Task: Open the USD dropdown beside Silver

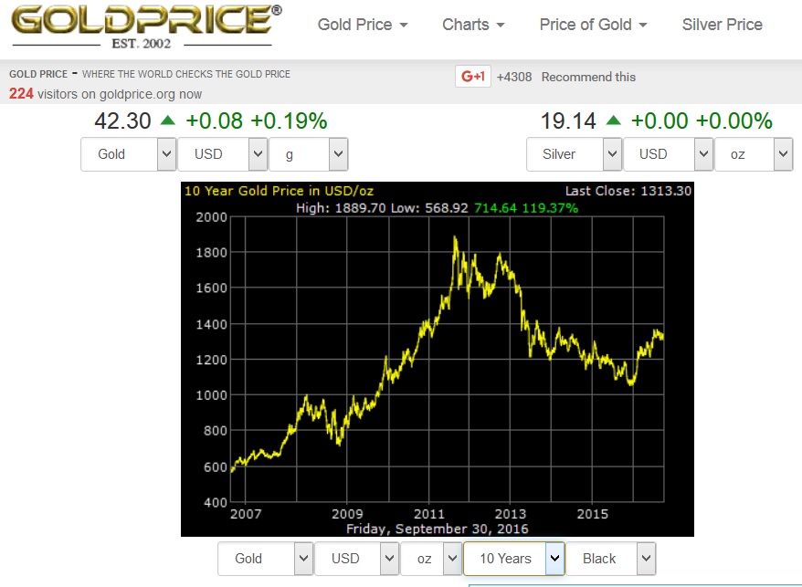Action: point(667,154)
